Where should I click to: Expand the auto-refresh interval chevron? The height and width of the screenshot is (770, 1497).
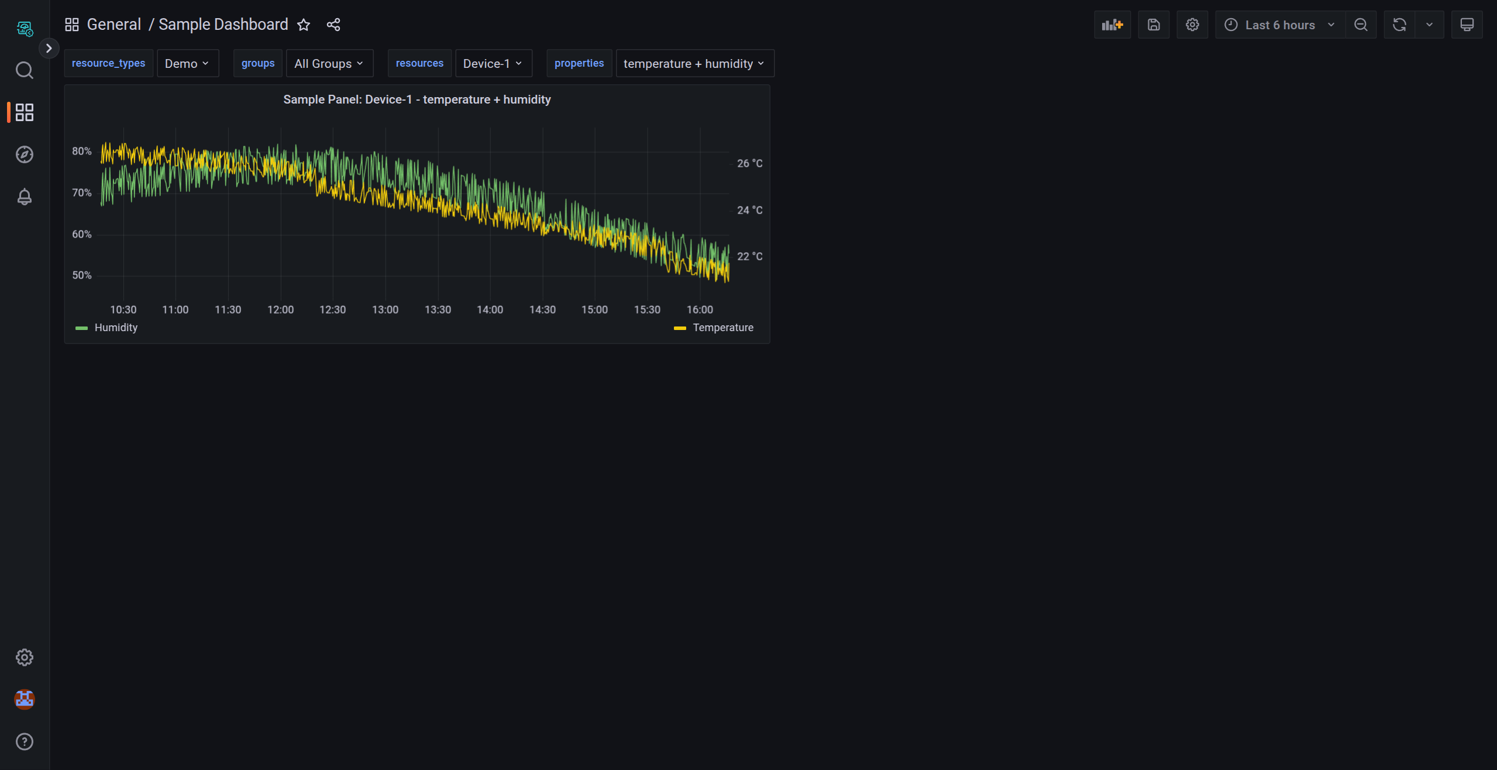click(x=1429, y=25)
